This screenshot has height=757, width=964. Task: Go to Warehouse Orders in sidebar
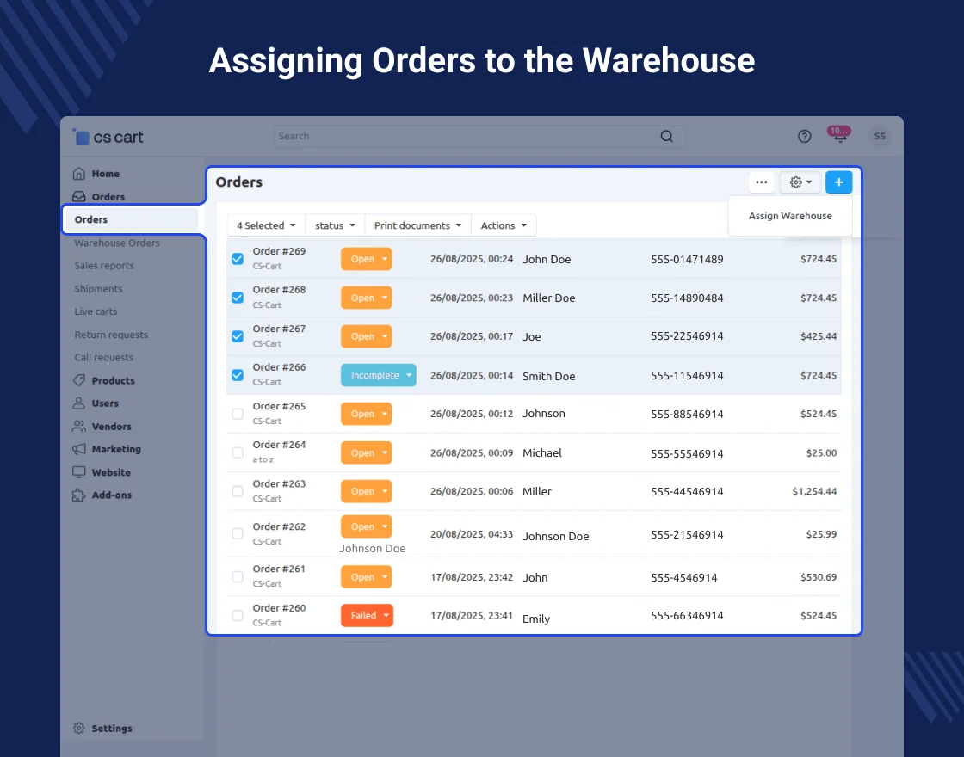tap(117, 243)
